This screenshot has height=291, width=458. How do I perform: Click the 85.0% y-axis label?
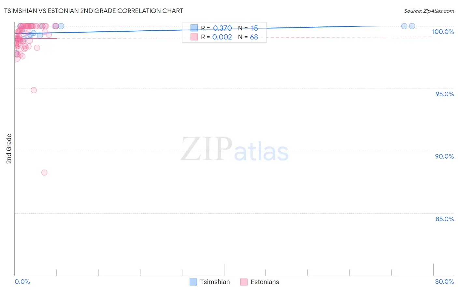[445, 219]
